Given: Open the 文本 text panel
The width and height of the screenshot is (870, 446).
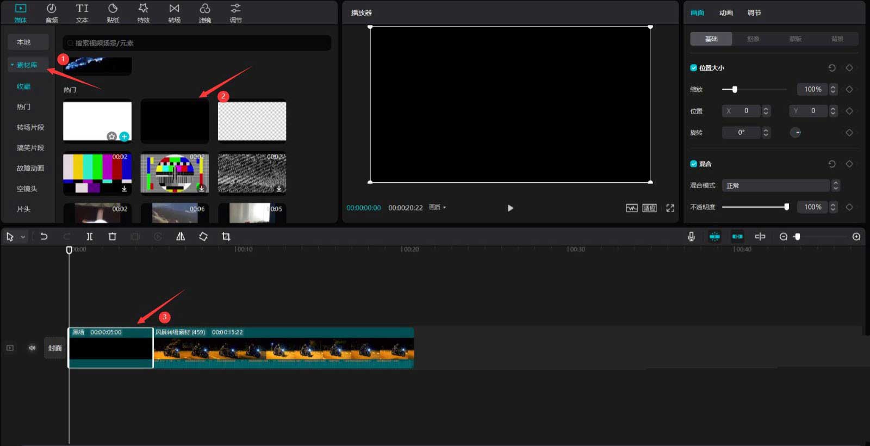Looking at the screenshot, I should pos(82,13).
